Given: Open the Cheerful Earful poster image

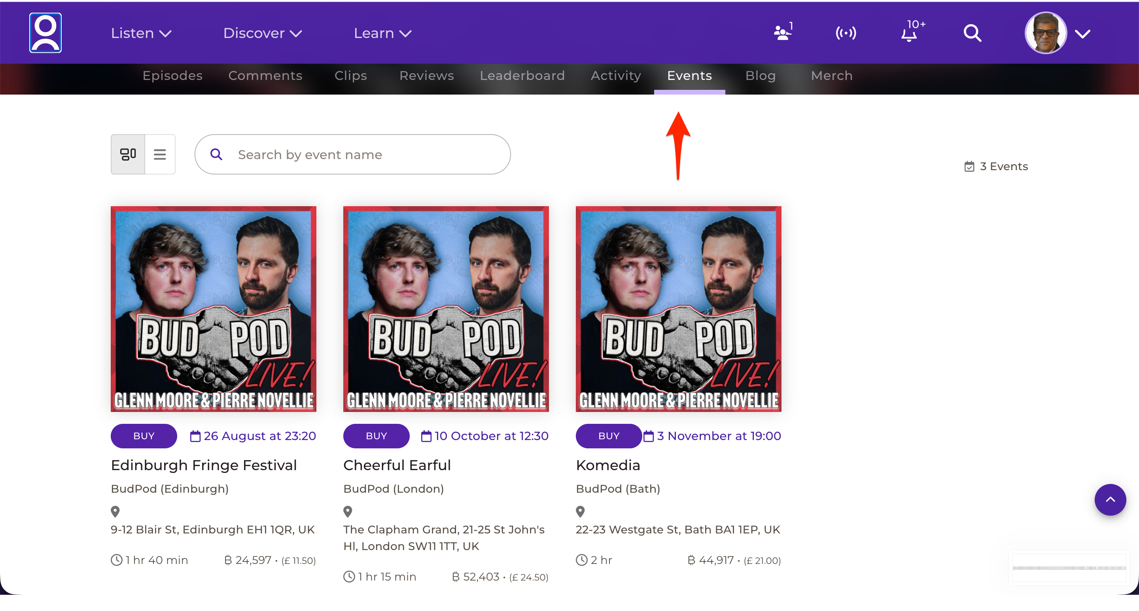Looking at the screenshot, I should (x=446, y=309).
